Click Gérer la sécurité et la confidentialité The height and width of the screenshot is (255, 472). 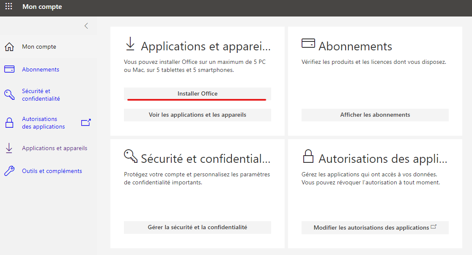198,228
